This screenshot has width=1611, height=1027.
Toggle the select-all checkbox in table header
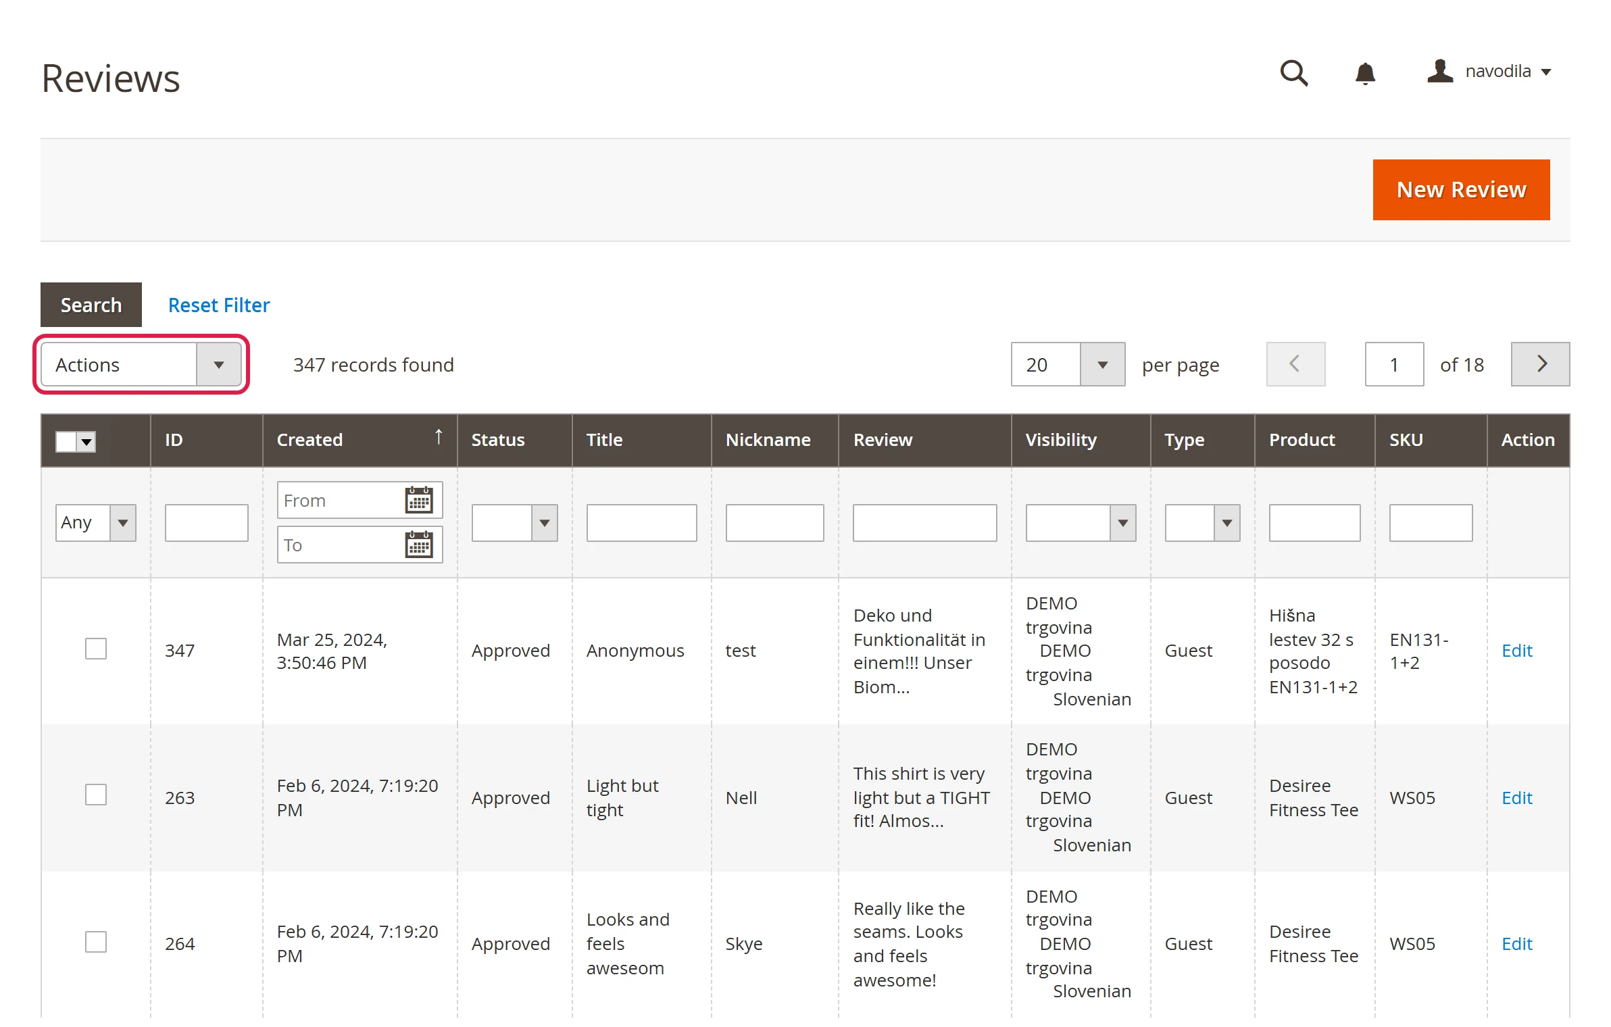point(66,441)
